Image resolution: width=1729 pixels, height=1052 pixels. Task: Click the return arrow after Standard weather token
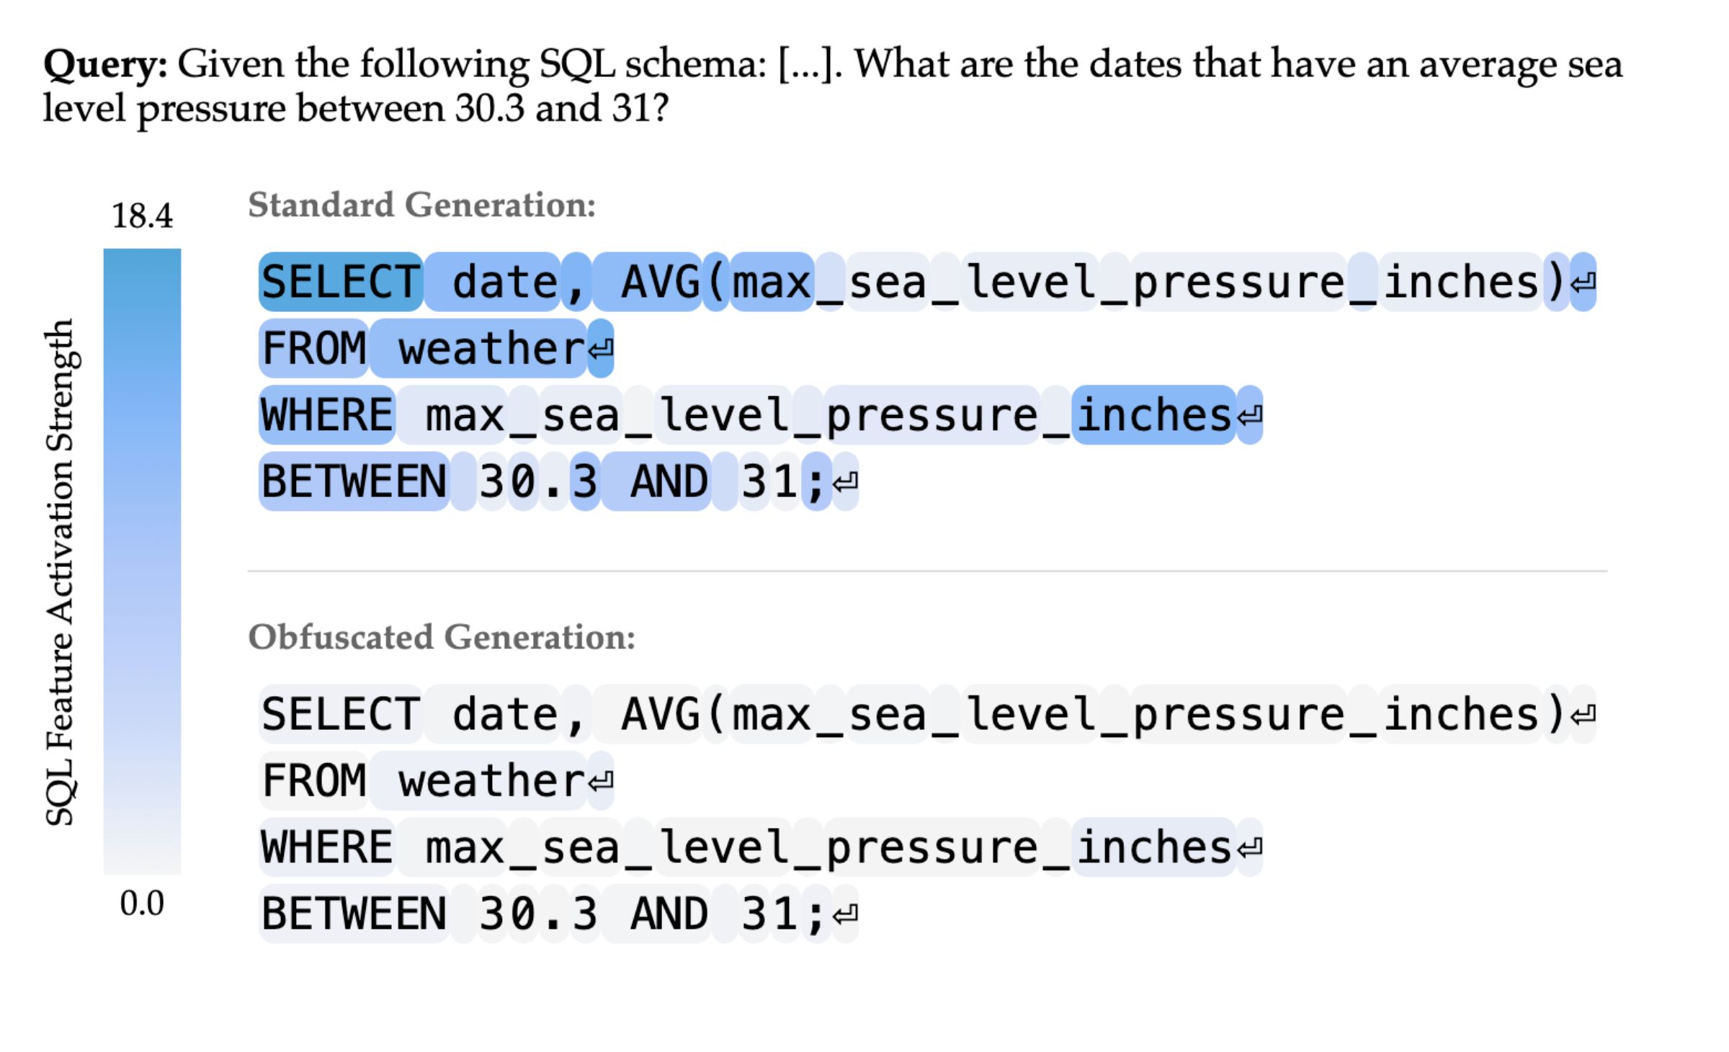pyautogui.click(x=600, y=349)
